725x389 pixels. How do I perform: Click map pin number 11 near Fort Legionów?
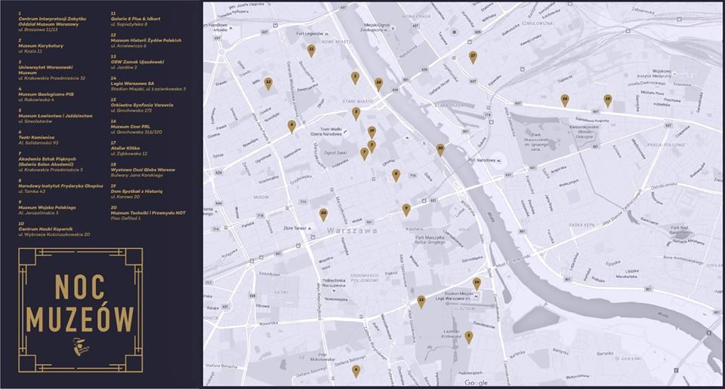[x=311, y=51]
